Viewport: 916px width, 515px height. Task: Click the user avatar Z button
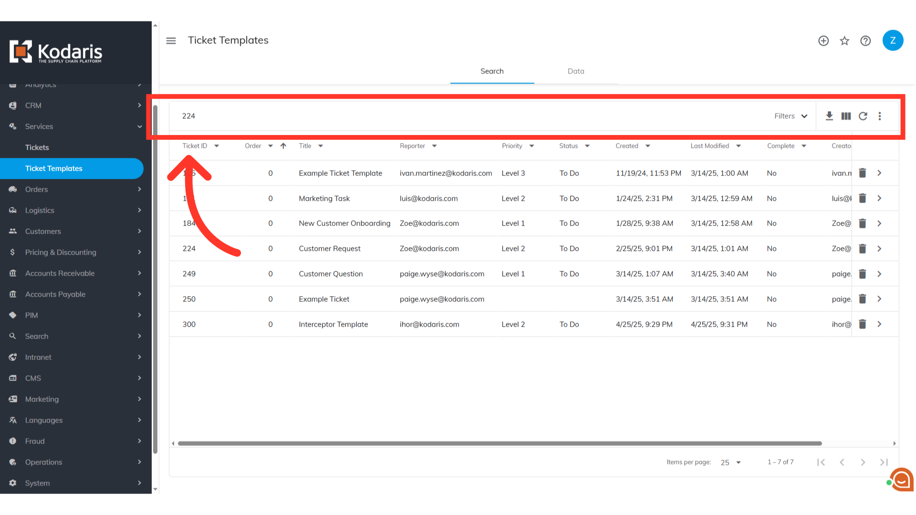[x=893, y=41]
